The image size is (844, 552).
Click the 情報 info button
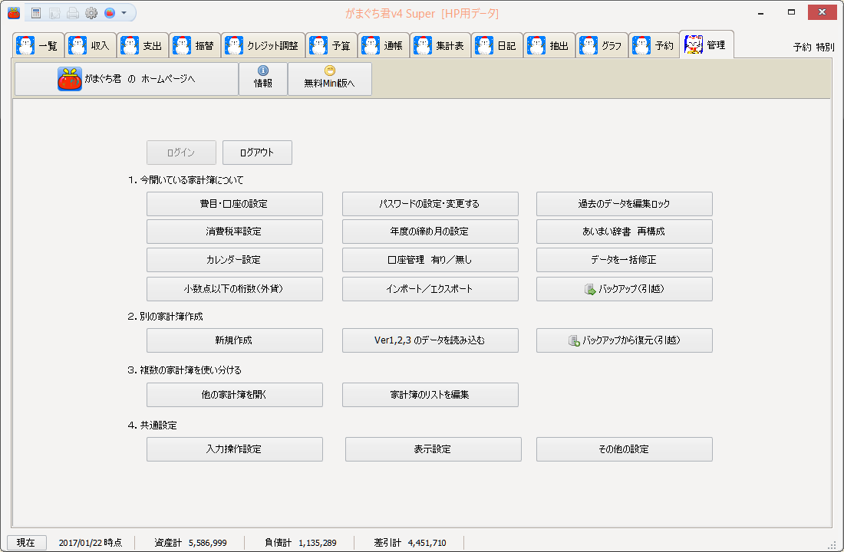pyautogui.click(x=262, y=79)
